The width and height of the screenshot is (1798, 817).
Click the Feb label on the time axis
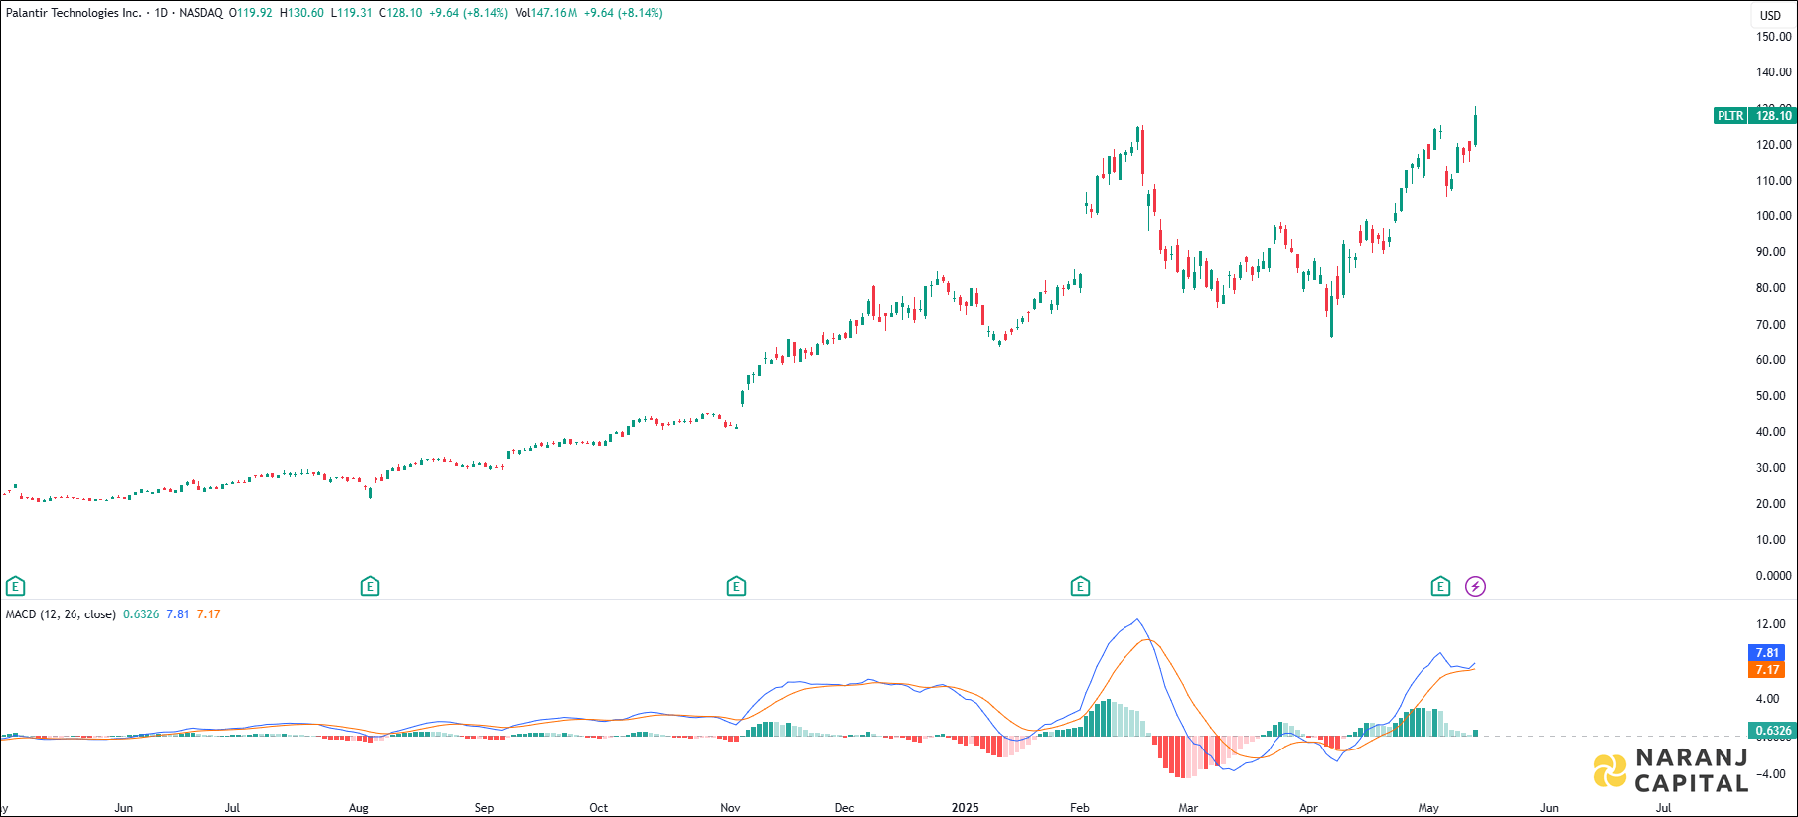pyautogui.click(x=1080, y=808)
